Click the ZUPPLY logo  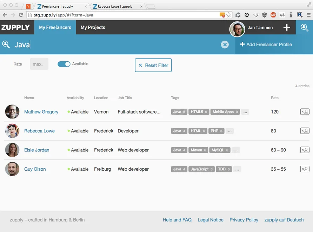[15, 27]
